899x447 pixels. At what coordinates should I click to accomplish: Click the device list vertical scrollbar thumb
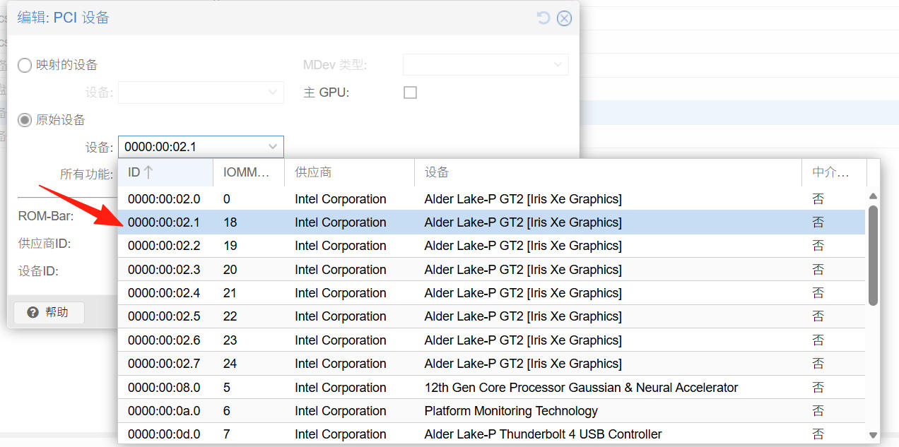pos(873,256)
